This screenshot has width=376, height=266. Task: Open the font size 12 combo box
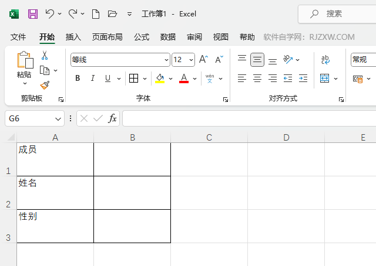183,60
